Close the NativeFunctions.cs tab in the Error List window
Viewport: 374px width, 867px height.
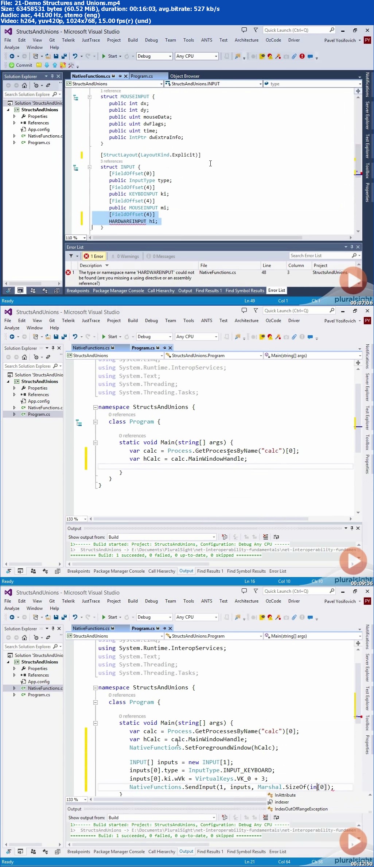[126, 76]
